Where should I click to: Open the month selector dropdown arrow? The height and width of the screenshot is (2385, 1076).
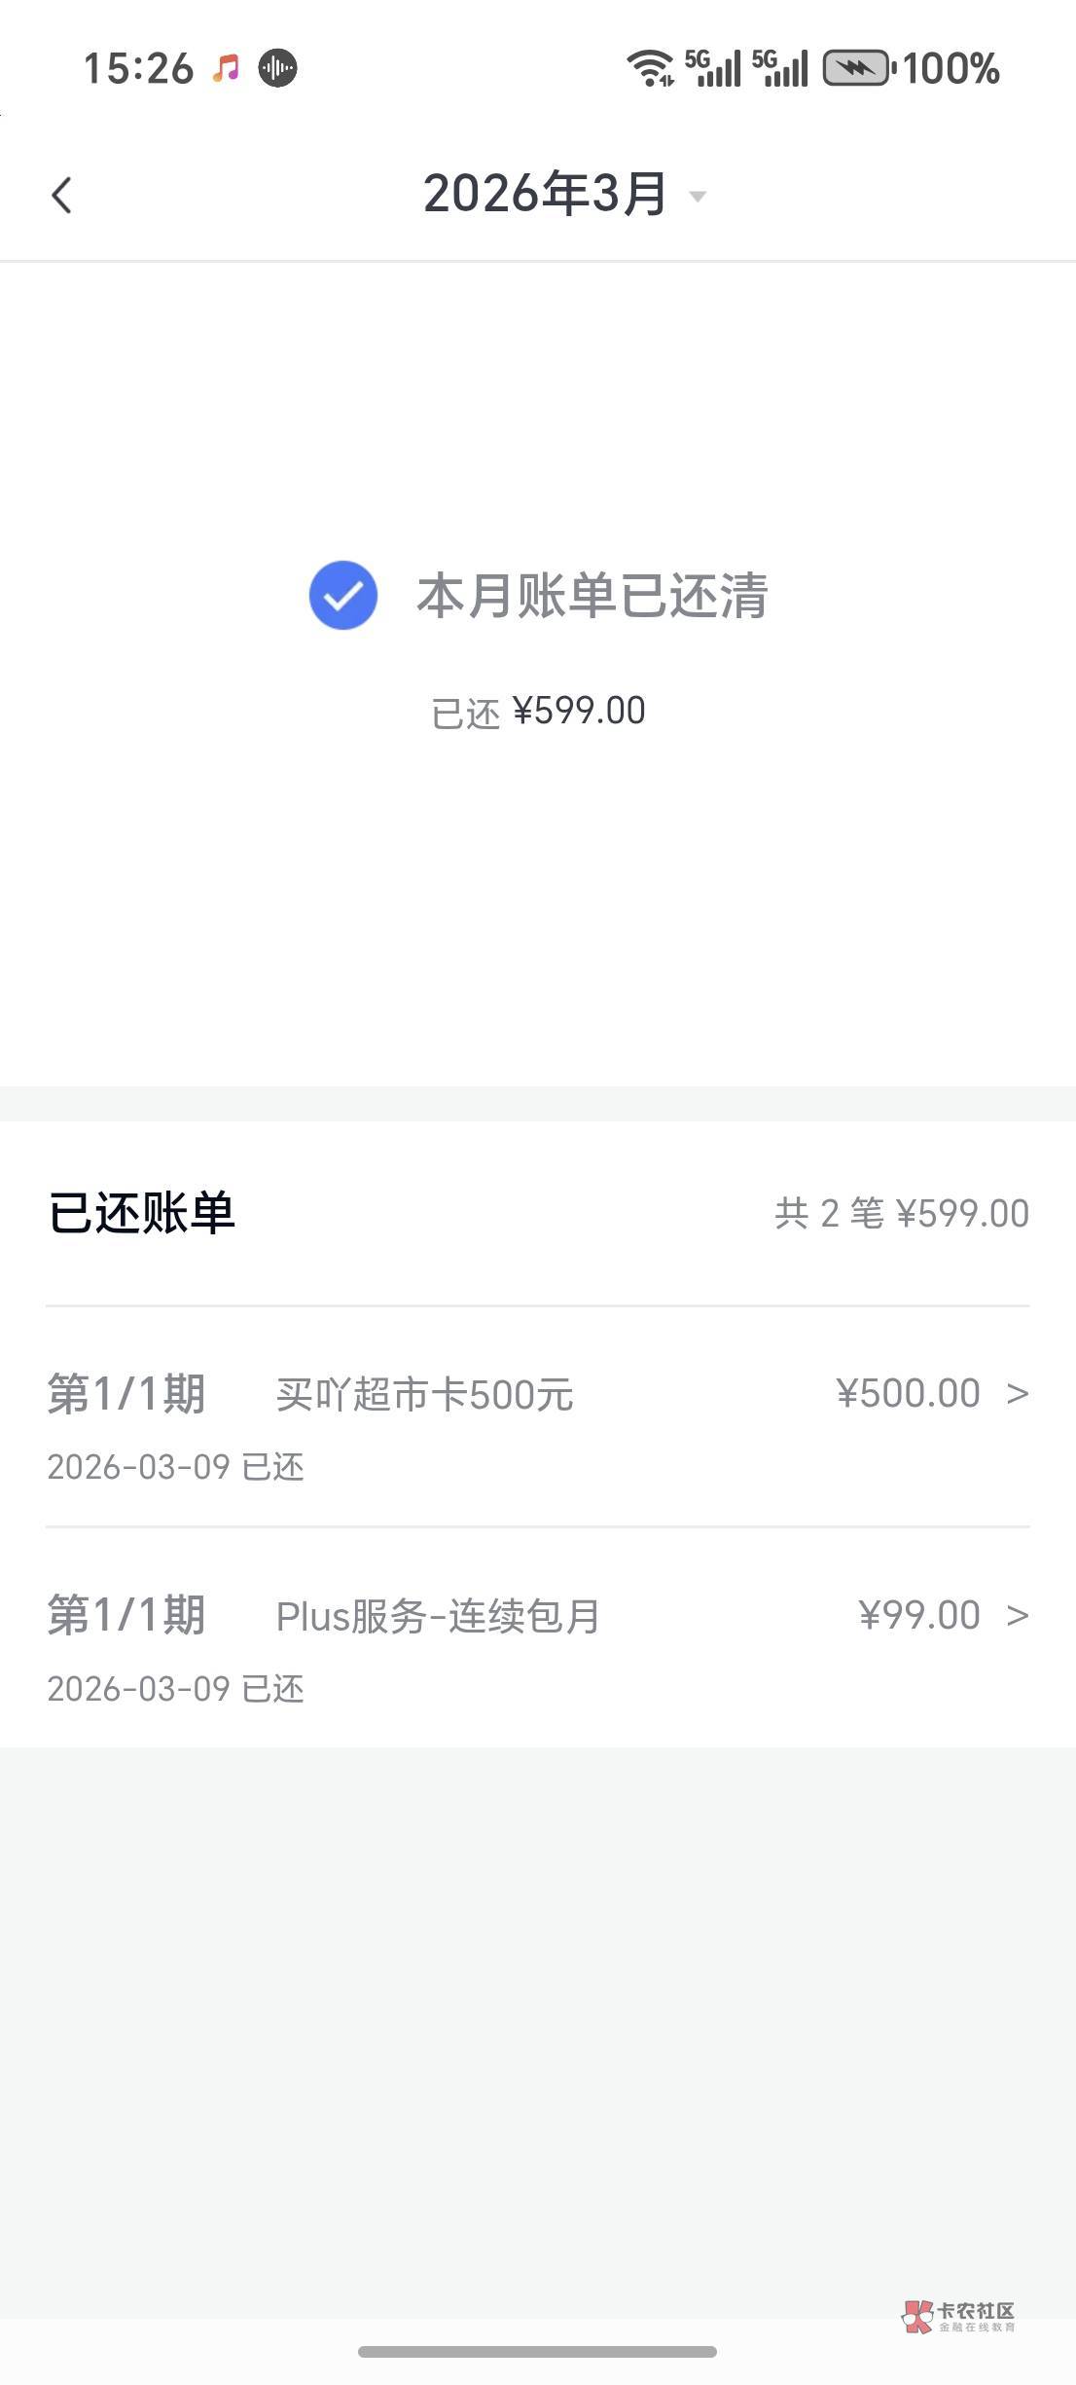click(x=697, y=197)
